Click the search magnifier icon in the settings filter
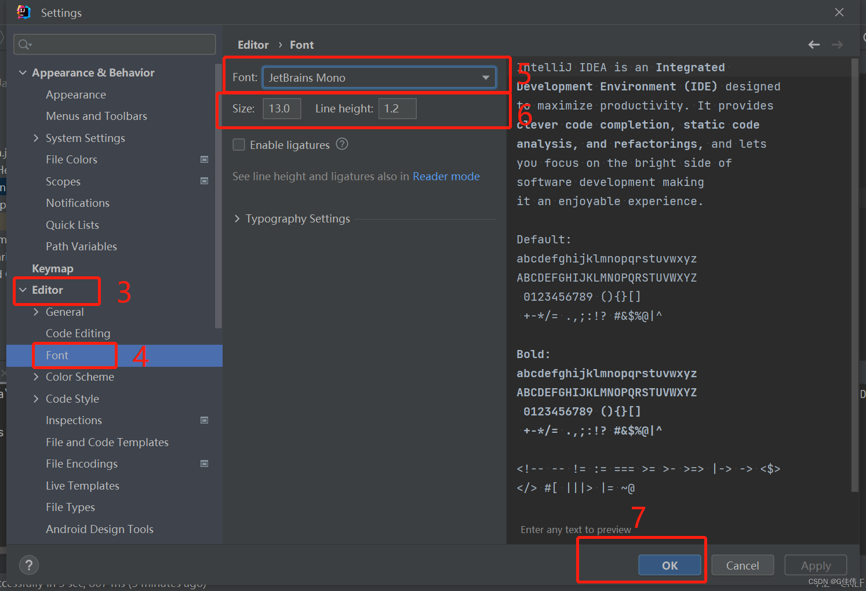The width and height of the screenshot is (866, 591). (24, 45)
